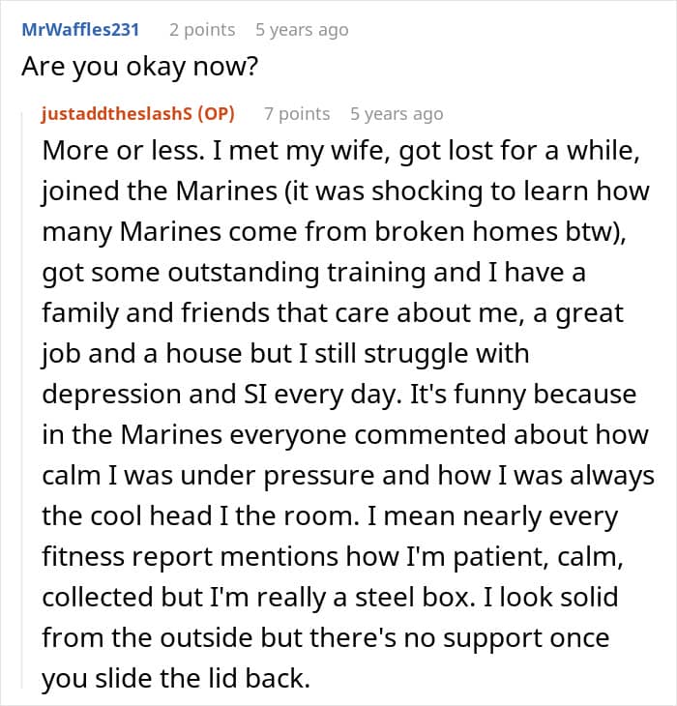
Task: Click the 'More or less.' opening sentence
Action: tap(124, 150)
